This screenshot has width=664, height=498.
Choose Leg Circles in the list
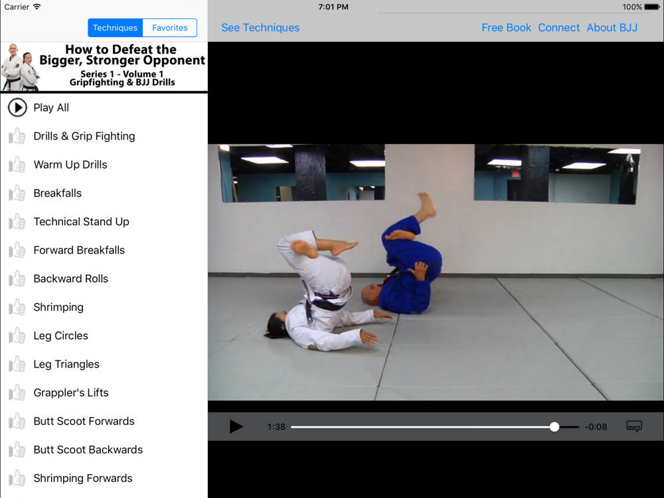pos(61,336)
